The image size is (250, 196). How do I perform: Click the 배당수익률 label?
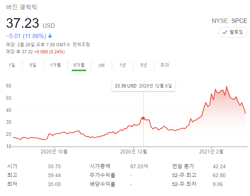click(x=102, y=184)
